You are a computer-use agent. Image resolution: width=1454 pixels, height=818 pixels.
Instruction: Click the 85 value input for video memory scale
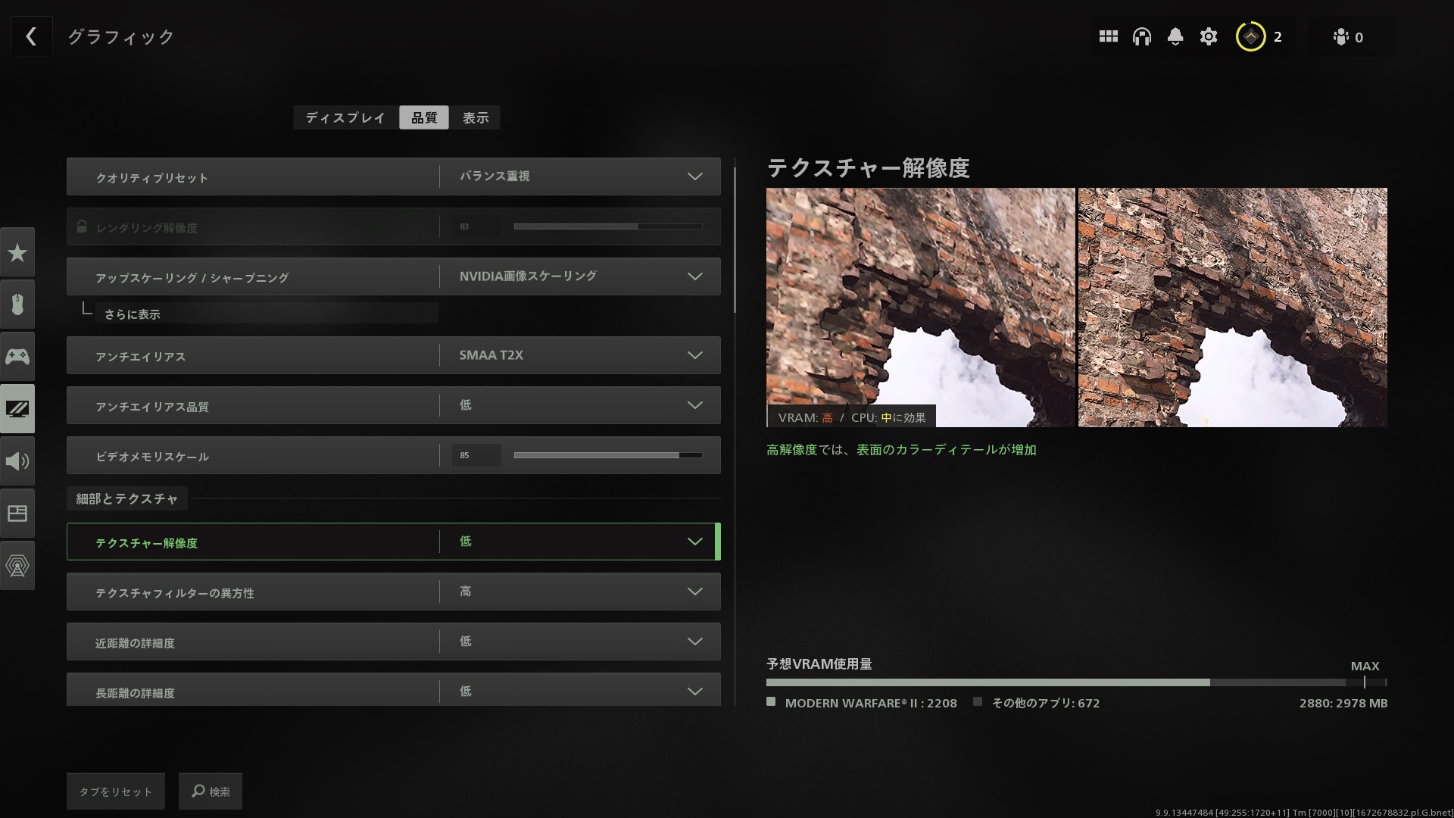click(476, 455)
